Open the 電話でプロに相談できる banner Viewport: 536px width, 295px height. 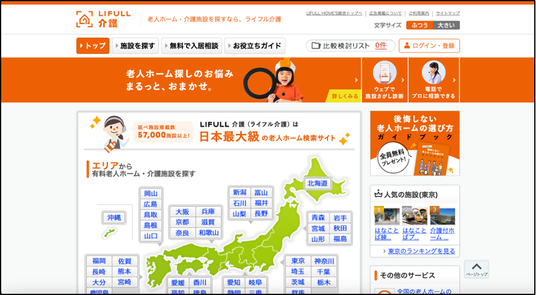433,80
